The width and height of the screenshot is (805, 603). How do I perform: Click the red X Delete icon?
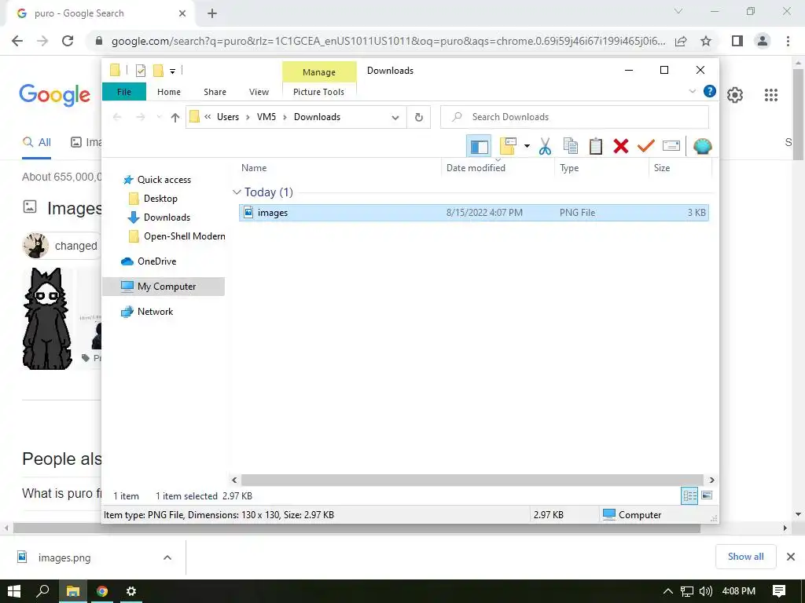[621, 146]
